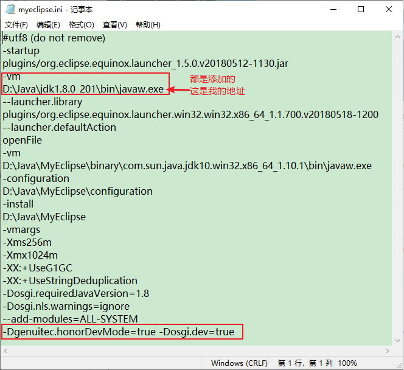Open the 编辑(E) menu
This screenshot has width=404, height=370.
(48, 25)
